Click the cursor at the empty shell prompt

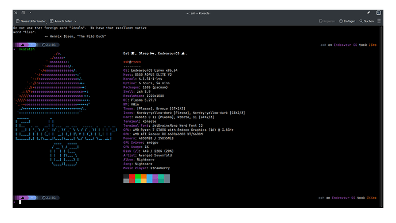pyautogui.click(x=20, y=202)
